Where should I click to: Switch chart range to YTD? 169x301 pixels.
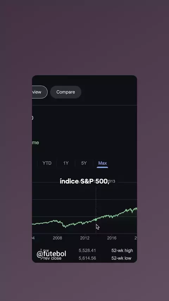(47, 163)
